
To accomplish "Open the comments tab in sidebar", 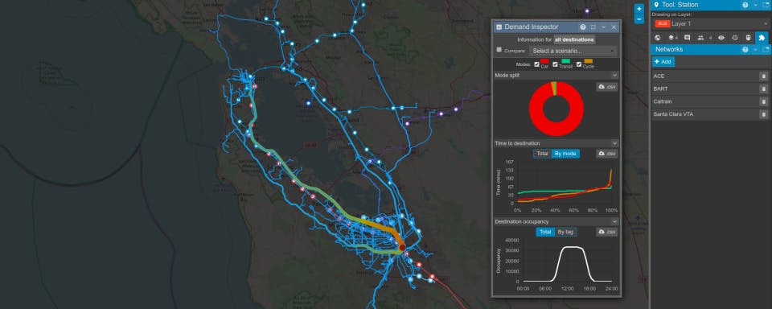I will click(x=687, y=38).
